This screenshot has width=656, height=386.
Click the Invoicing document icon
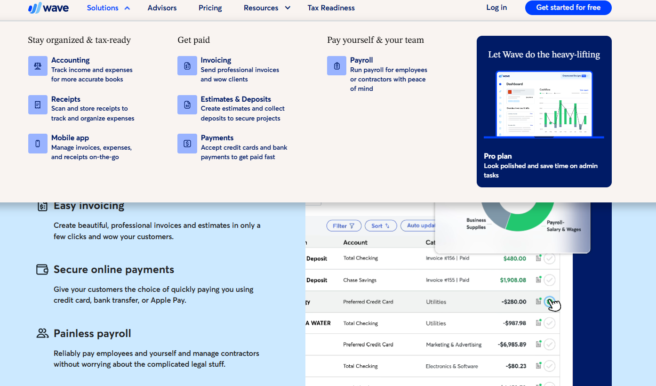[x=187, y=66]
